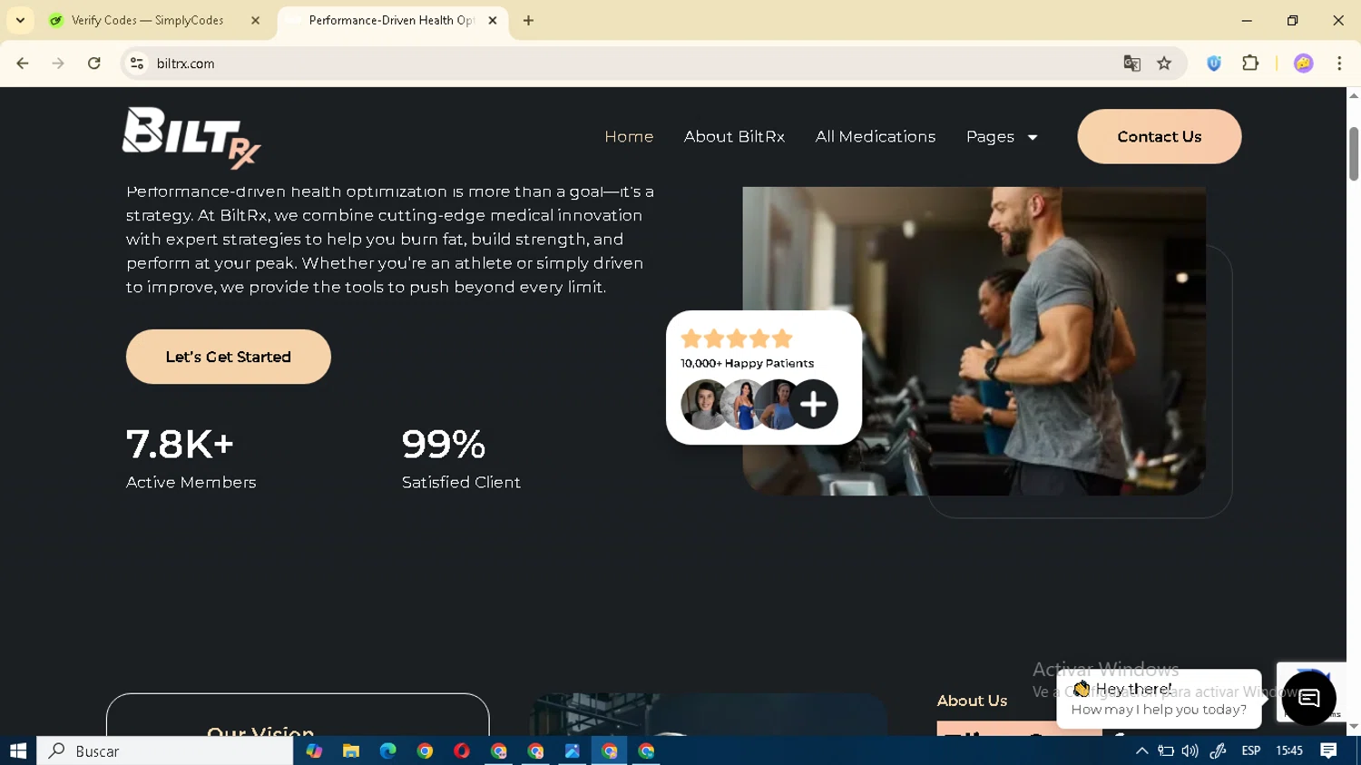Reload the current page
1361x765 pixels.
coord(94,64)
